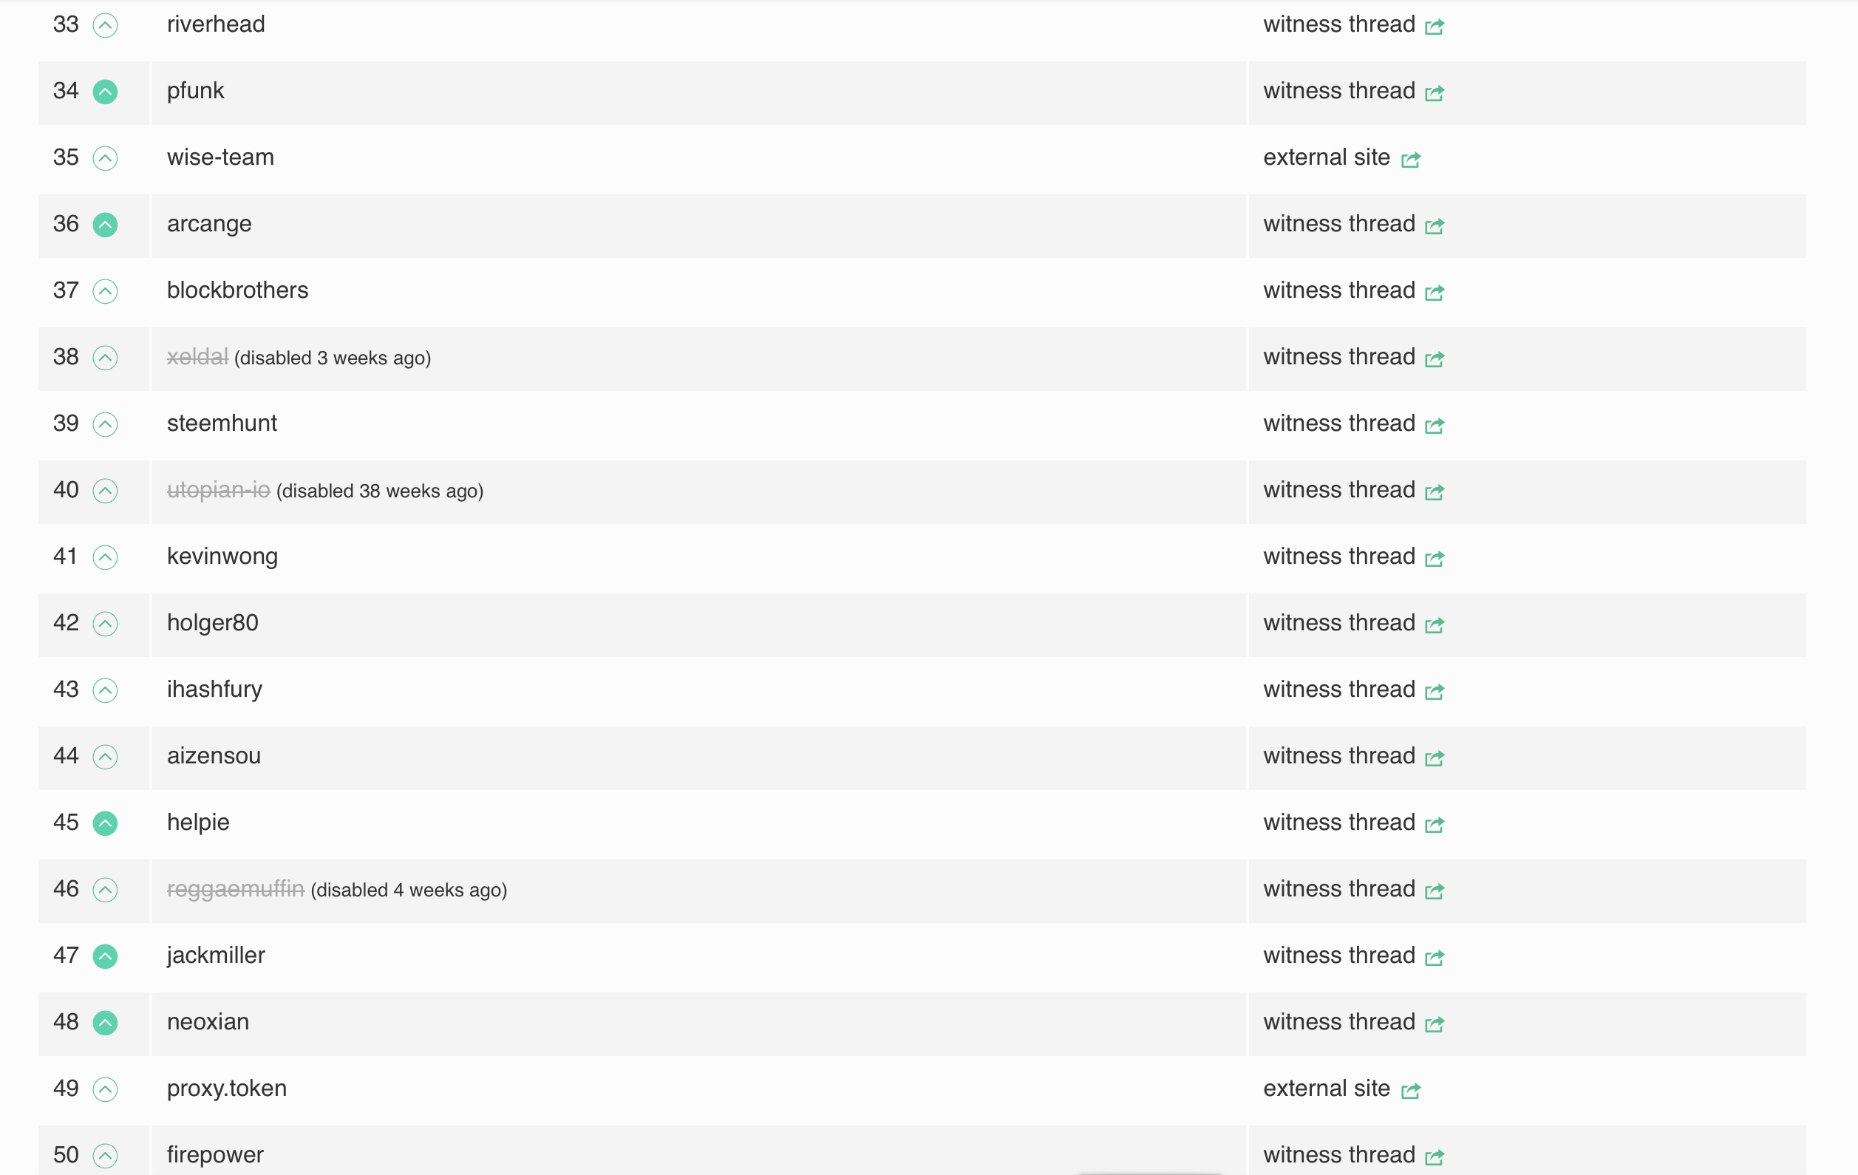Open firepower's witness thread external icon
Viewport: 1858px width, 1175px height.
pyautogui.click(x=1435, y=1157)
